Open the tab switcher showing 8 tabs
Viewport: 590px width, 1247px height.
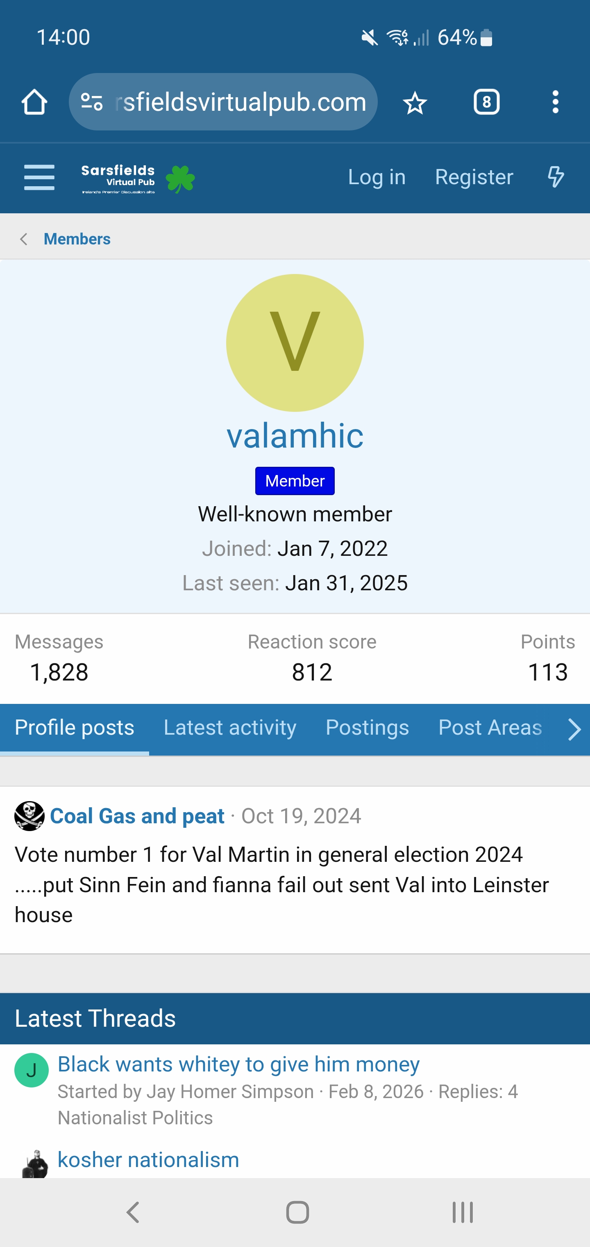coord(486,102)
